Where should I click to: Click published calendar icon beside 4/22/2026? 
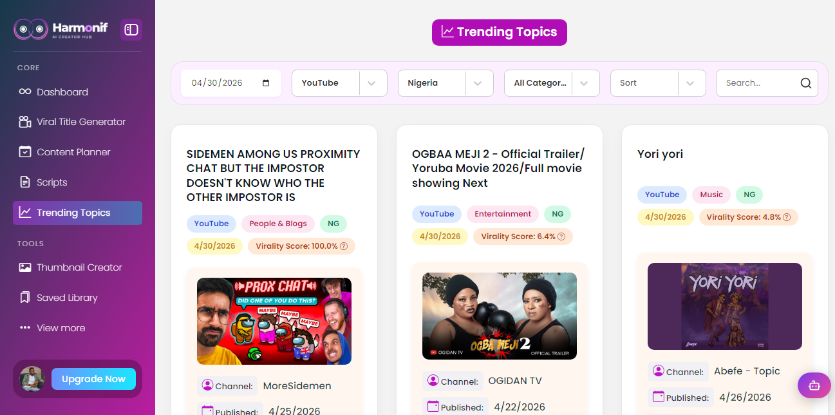433,407
